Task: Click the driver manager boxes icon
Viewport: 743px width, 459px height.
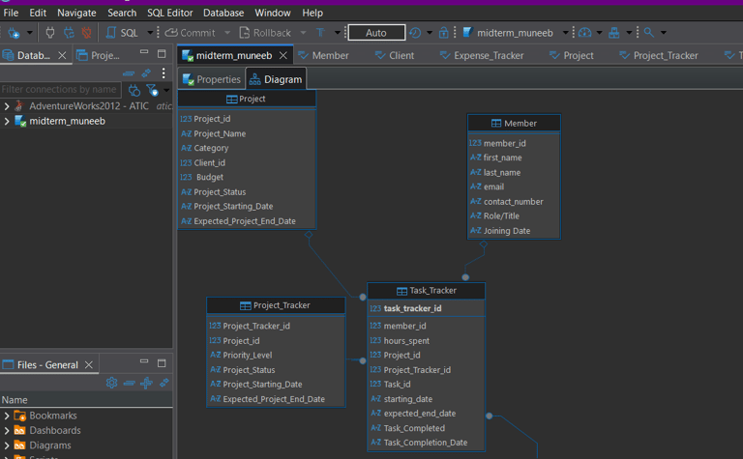Action: (614, 33)
